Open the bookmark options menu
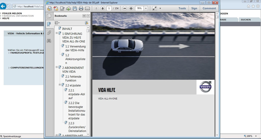Viewport: 261px width, 139px height. point(57,23)
